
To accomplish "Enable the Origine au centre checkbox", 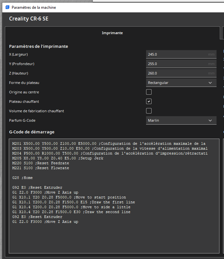I will [149, 92].
